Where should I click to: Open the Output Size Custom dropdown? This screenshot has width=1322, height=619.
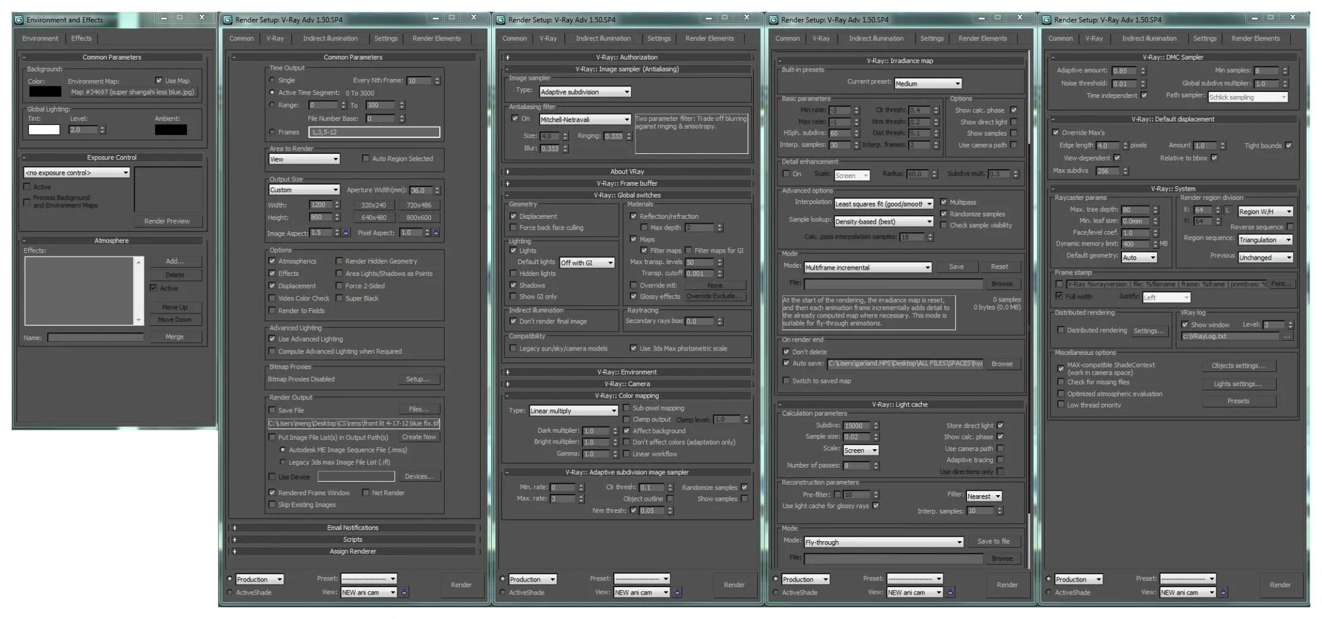tap(304, 190)
